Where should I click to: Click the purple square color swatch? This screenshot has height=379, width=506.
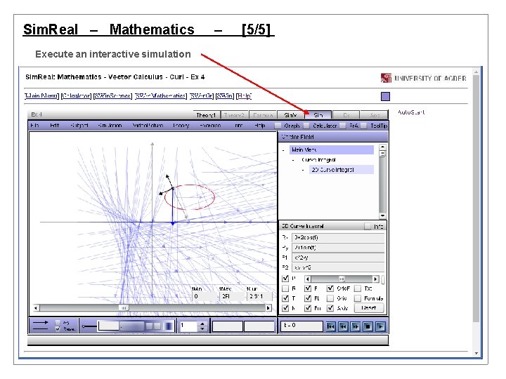point(385,96)
